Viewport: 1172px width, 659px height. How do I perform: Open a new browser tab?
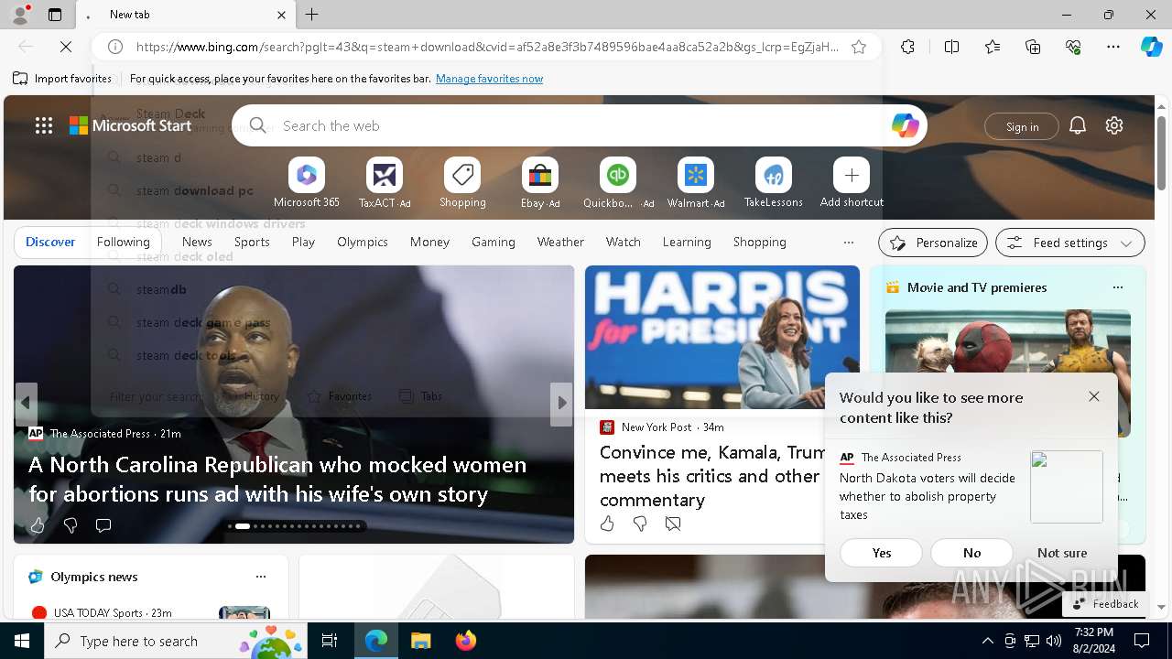pos(312,15)
